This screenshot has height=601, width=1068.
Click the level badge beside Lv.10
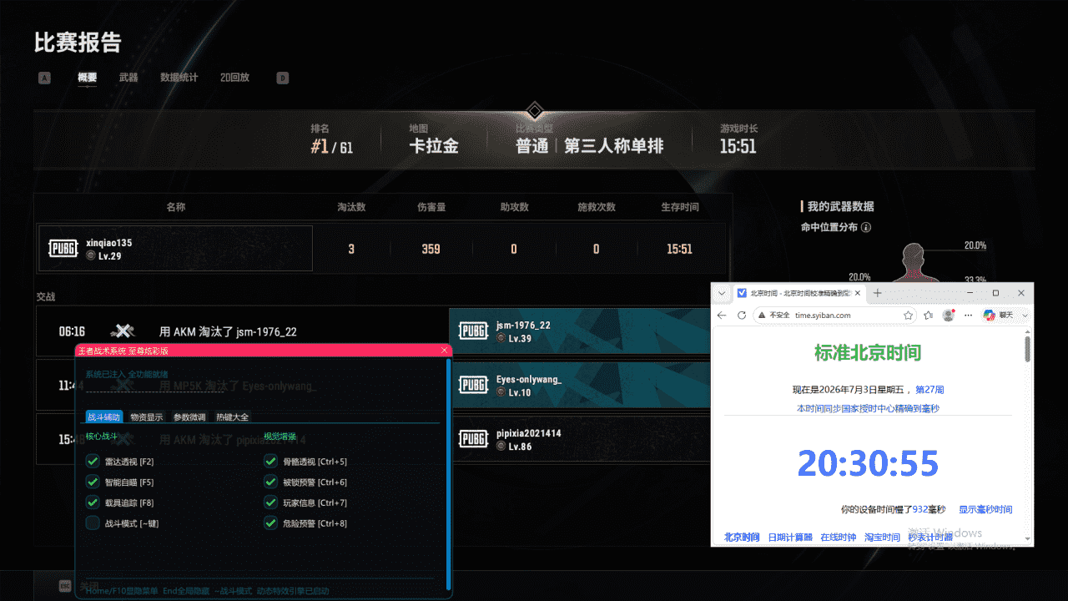pos(501,392)
